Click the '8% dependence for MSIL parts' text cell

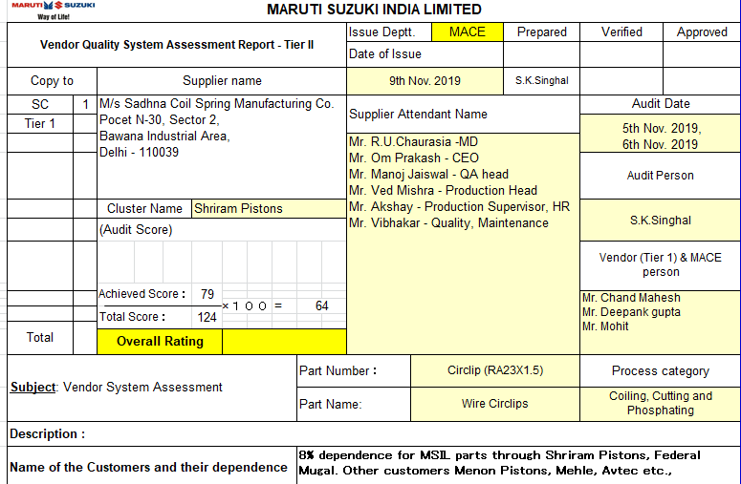(x=518, y=465)
